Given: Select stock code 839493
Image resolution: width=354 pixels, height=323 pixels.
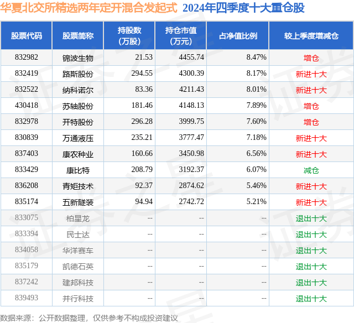Looking at the screenshot, I should click(x=27, y=298).
